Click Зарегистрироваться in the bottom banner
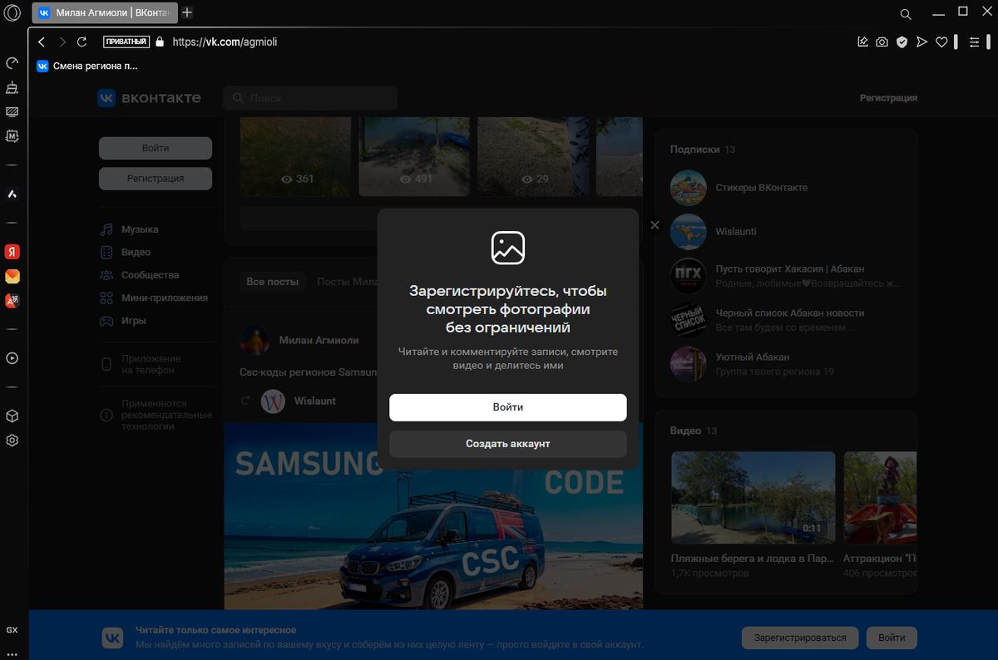The image size is (998, 660). pos(800,638)
